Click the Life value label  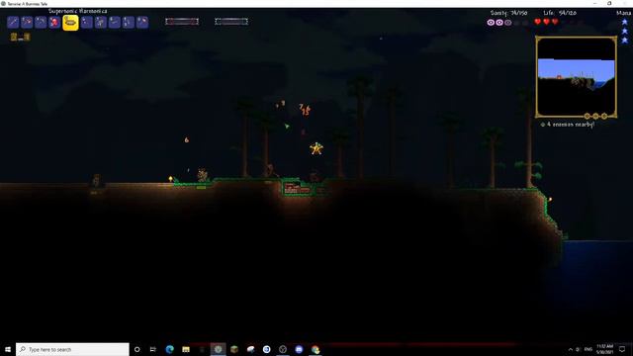coord(560,13)
